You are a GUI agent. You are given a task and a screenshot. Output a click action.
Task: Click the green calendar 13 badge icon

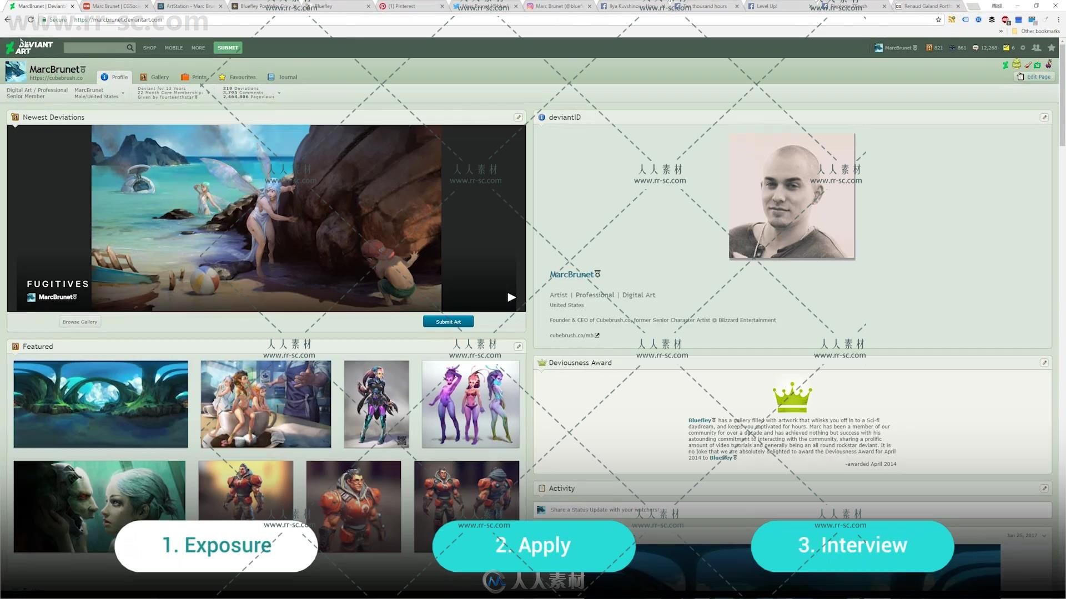coord(1037,65)
